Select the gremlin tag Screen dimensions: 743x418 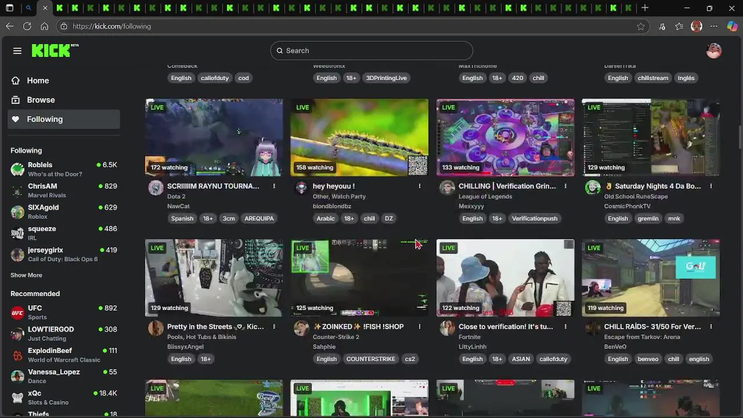[x=648, y=218]
